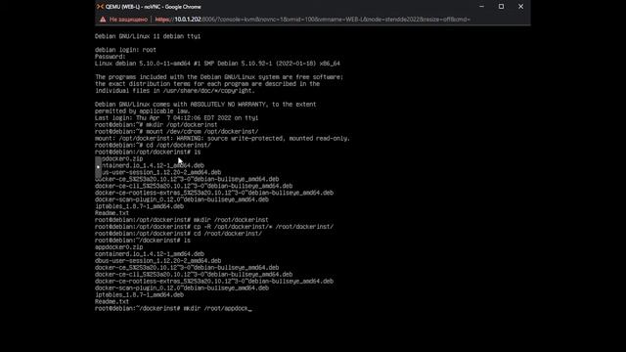The width and height of the screenshot is (626, 352).
Task: Open the noVNC control bar handle
Action: click(x=98, y=167)
